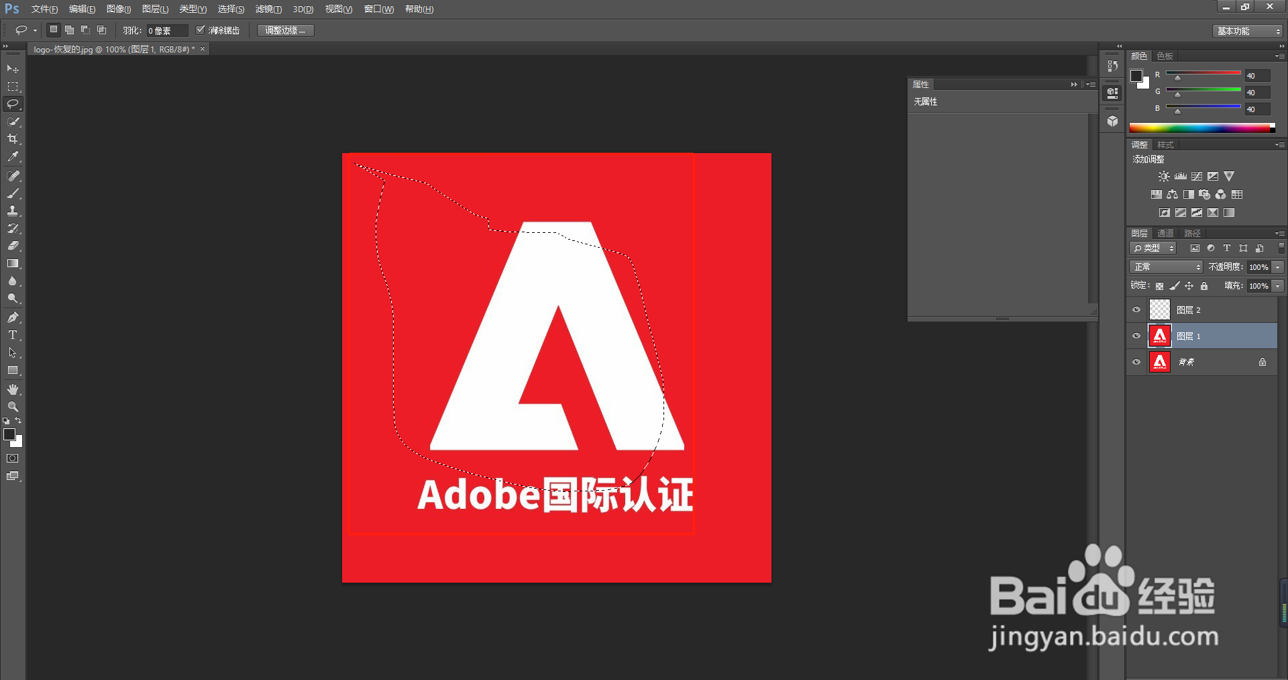Toggle Quick Mask mode icon
Screen dimensions: 1288x680
13,458
